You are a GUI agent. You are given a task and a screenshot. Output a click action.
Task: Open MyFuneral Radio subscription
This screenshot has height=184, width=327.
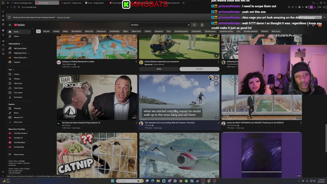19,48
